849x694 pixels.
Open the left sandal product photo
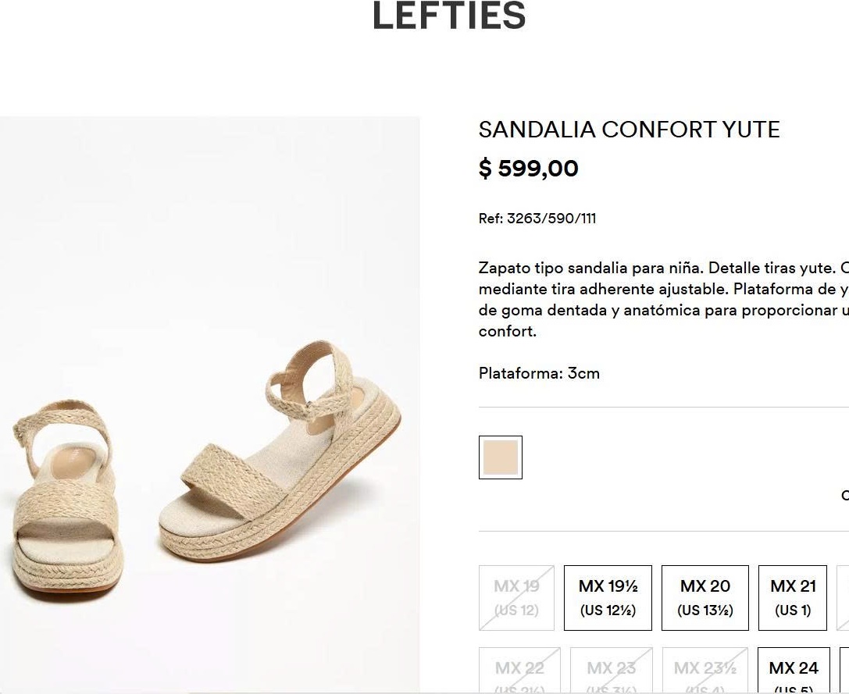point(66,500)
